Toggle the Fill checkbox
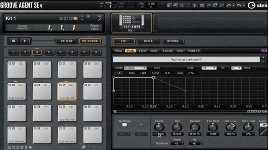Screen dimensions: 268x150 228,68
